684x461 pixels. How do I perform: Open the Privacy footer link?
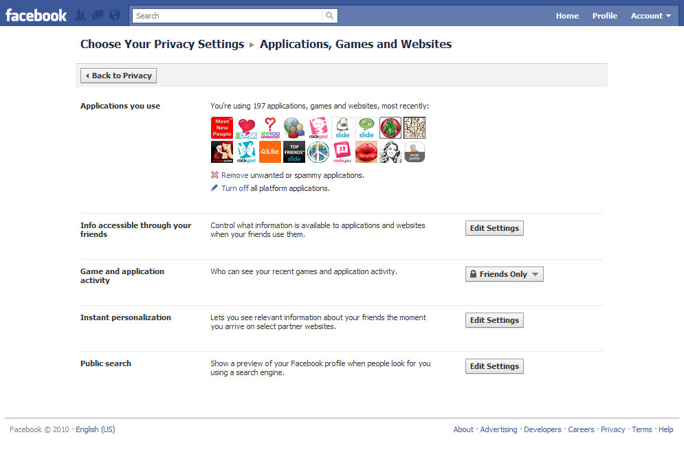coord(613,429)
